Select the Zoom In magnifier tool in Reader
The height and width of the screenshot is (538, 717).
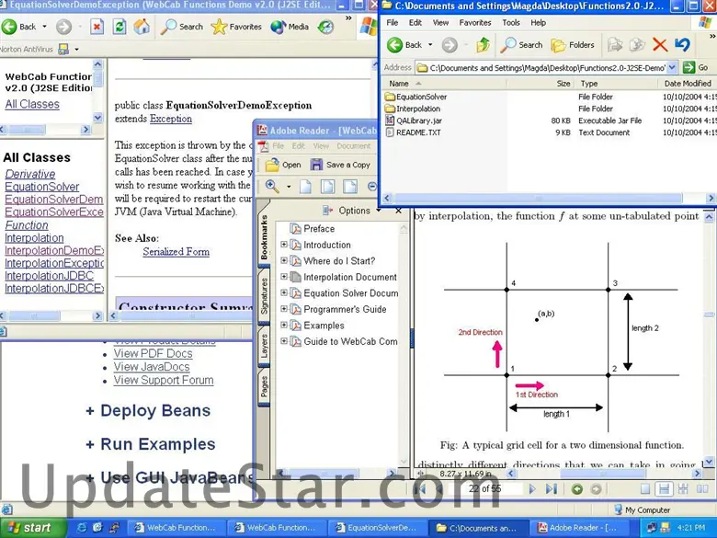click(272, 187)
